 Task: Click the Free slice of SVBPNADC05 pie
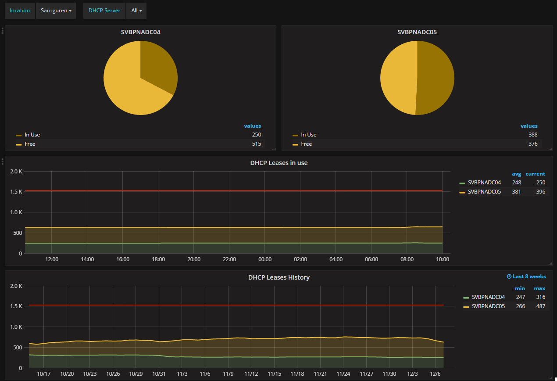398,78
